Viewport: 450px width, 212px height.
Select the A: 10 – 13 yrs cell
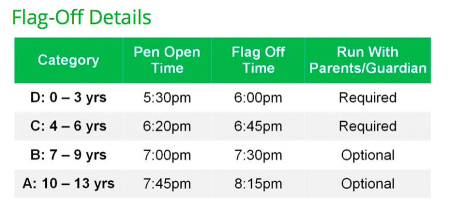pyautogui.click(x=69, y=184)
